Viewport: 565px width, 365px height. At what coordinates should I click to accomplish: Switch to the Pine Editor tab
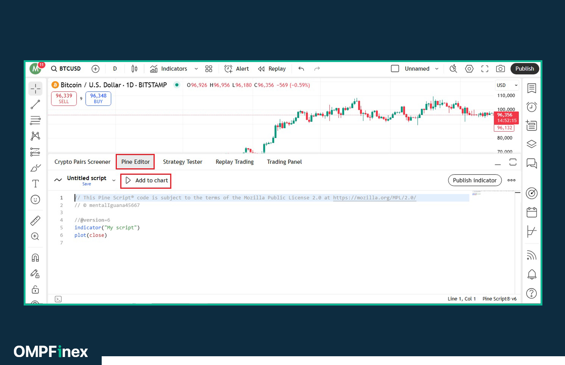point(136,162)
